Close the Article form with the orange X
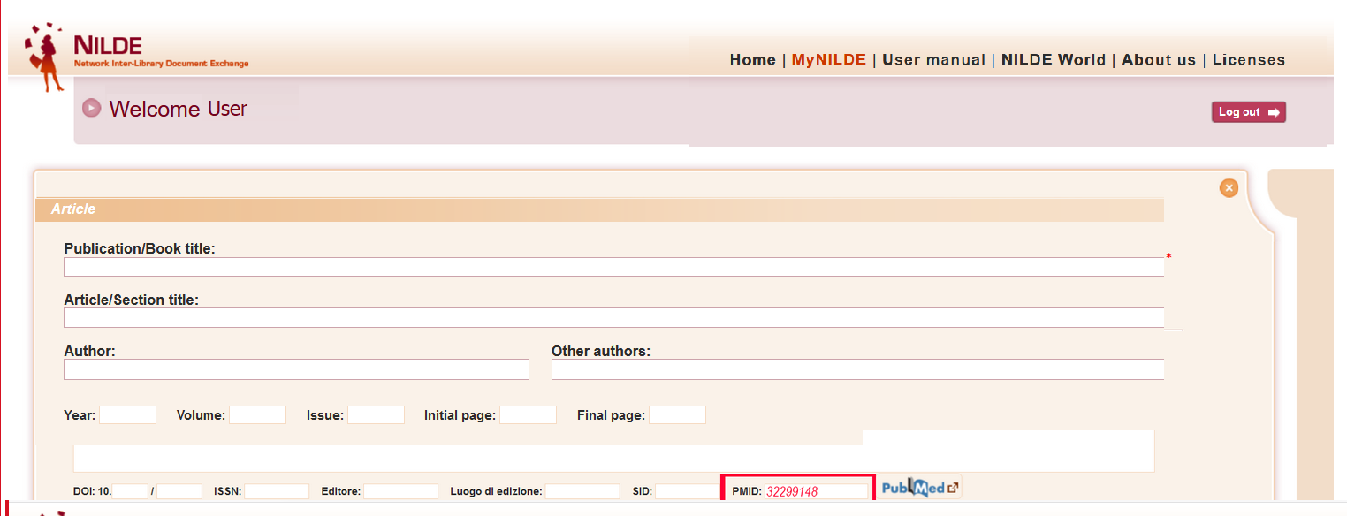Screen dimensions: 1347x516 tap(1229, 188)
